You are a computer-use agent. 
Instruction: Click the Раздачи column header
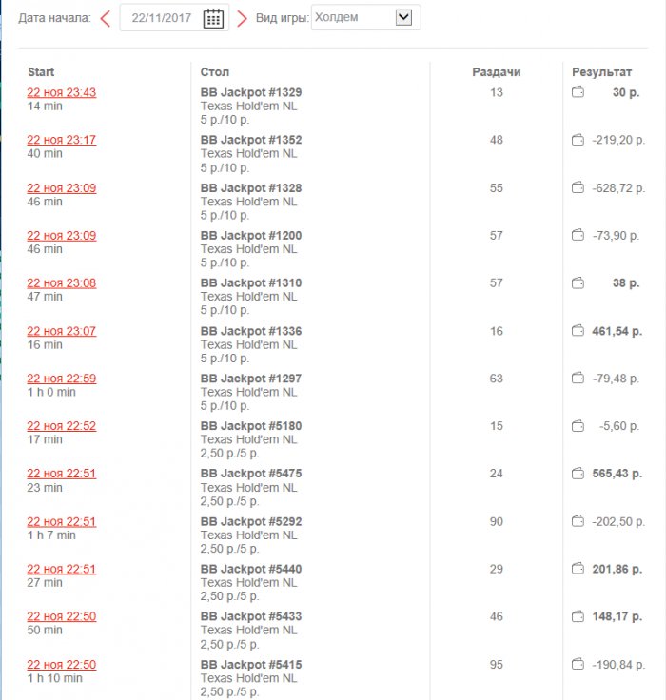497,72
